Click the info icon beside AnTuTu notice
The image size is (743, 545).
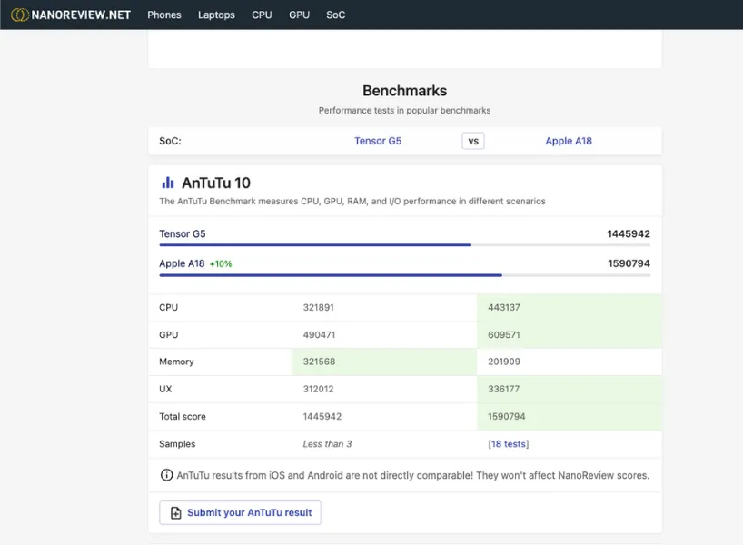click(x=166, y=475)
